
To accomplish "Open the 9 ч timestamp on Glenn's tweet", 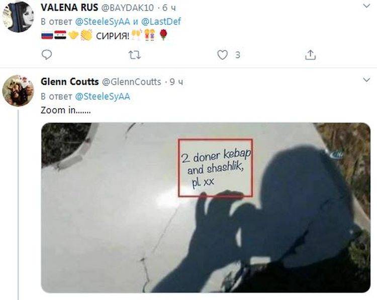I will (176, 82).
